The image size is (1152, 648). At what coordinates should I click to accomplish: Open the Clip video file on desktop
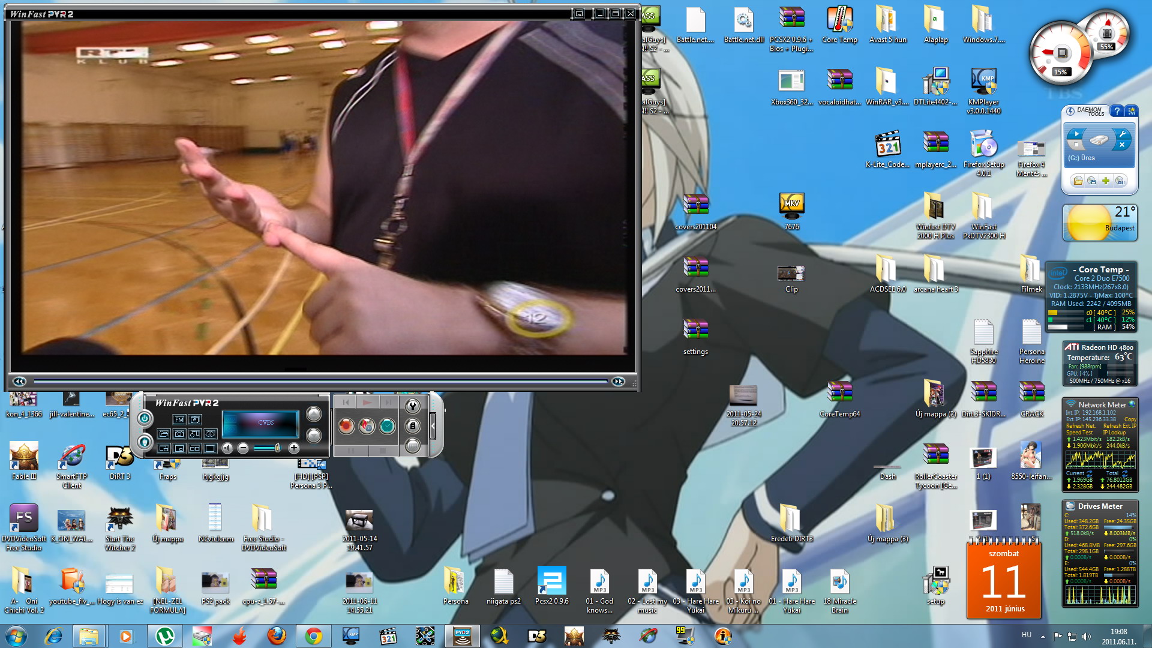click(791, 278)
